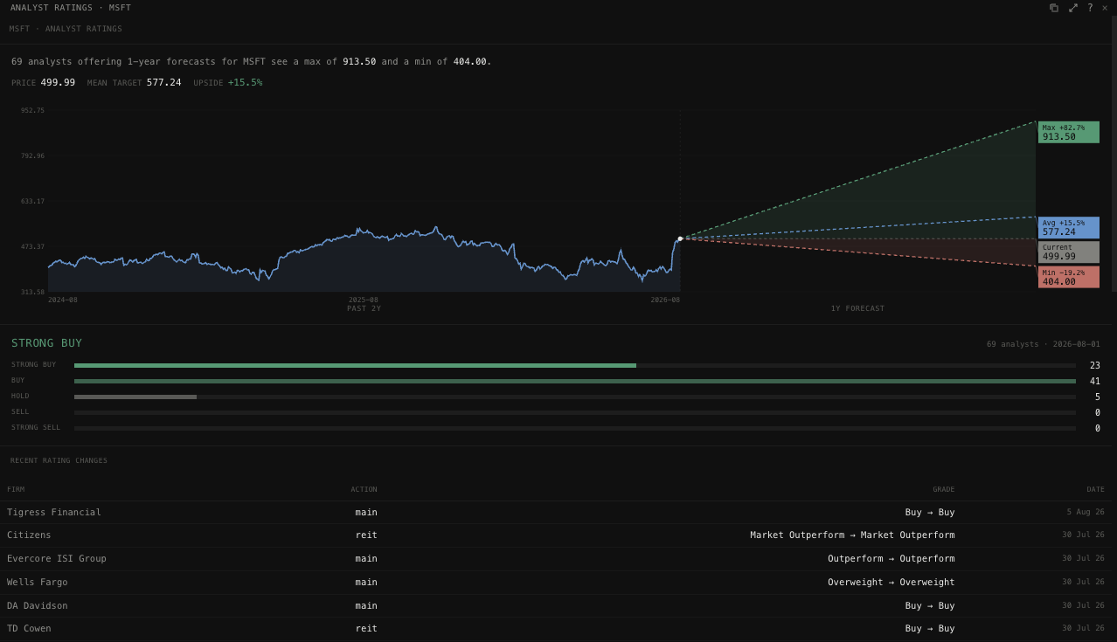The width and height of the screenshot is (1117, 642).
Task: Click the Buy rating bar
Action: click(575, 381)
